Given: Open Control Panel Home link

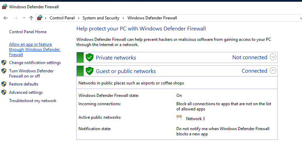Looking at the screenshot, I should pos(28,32).
